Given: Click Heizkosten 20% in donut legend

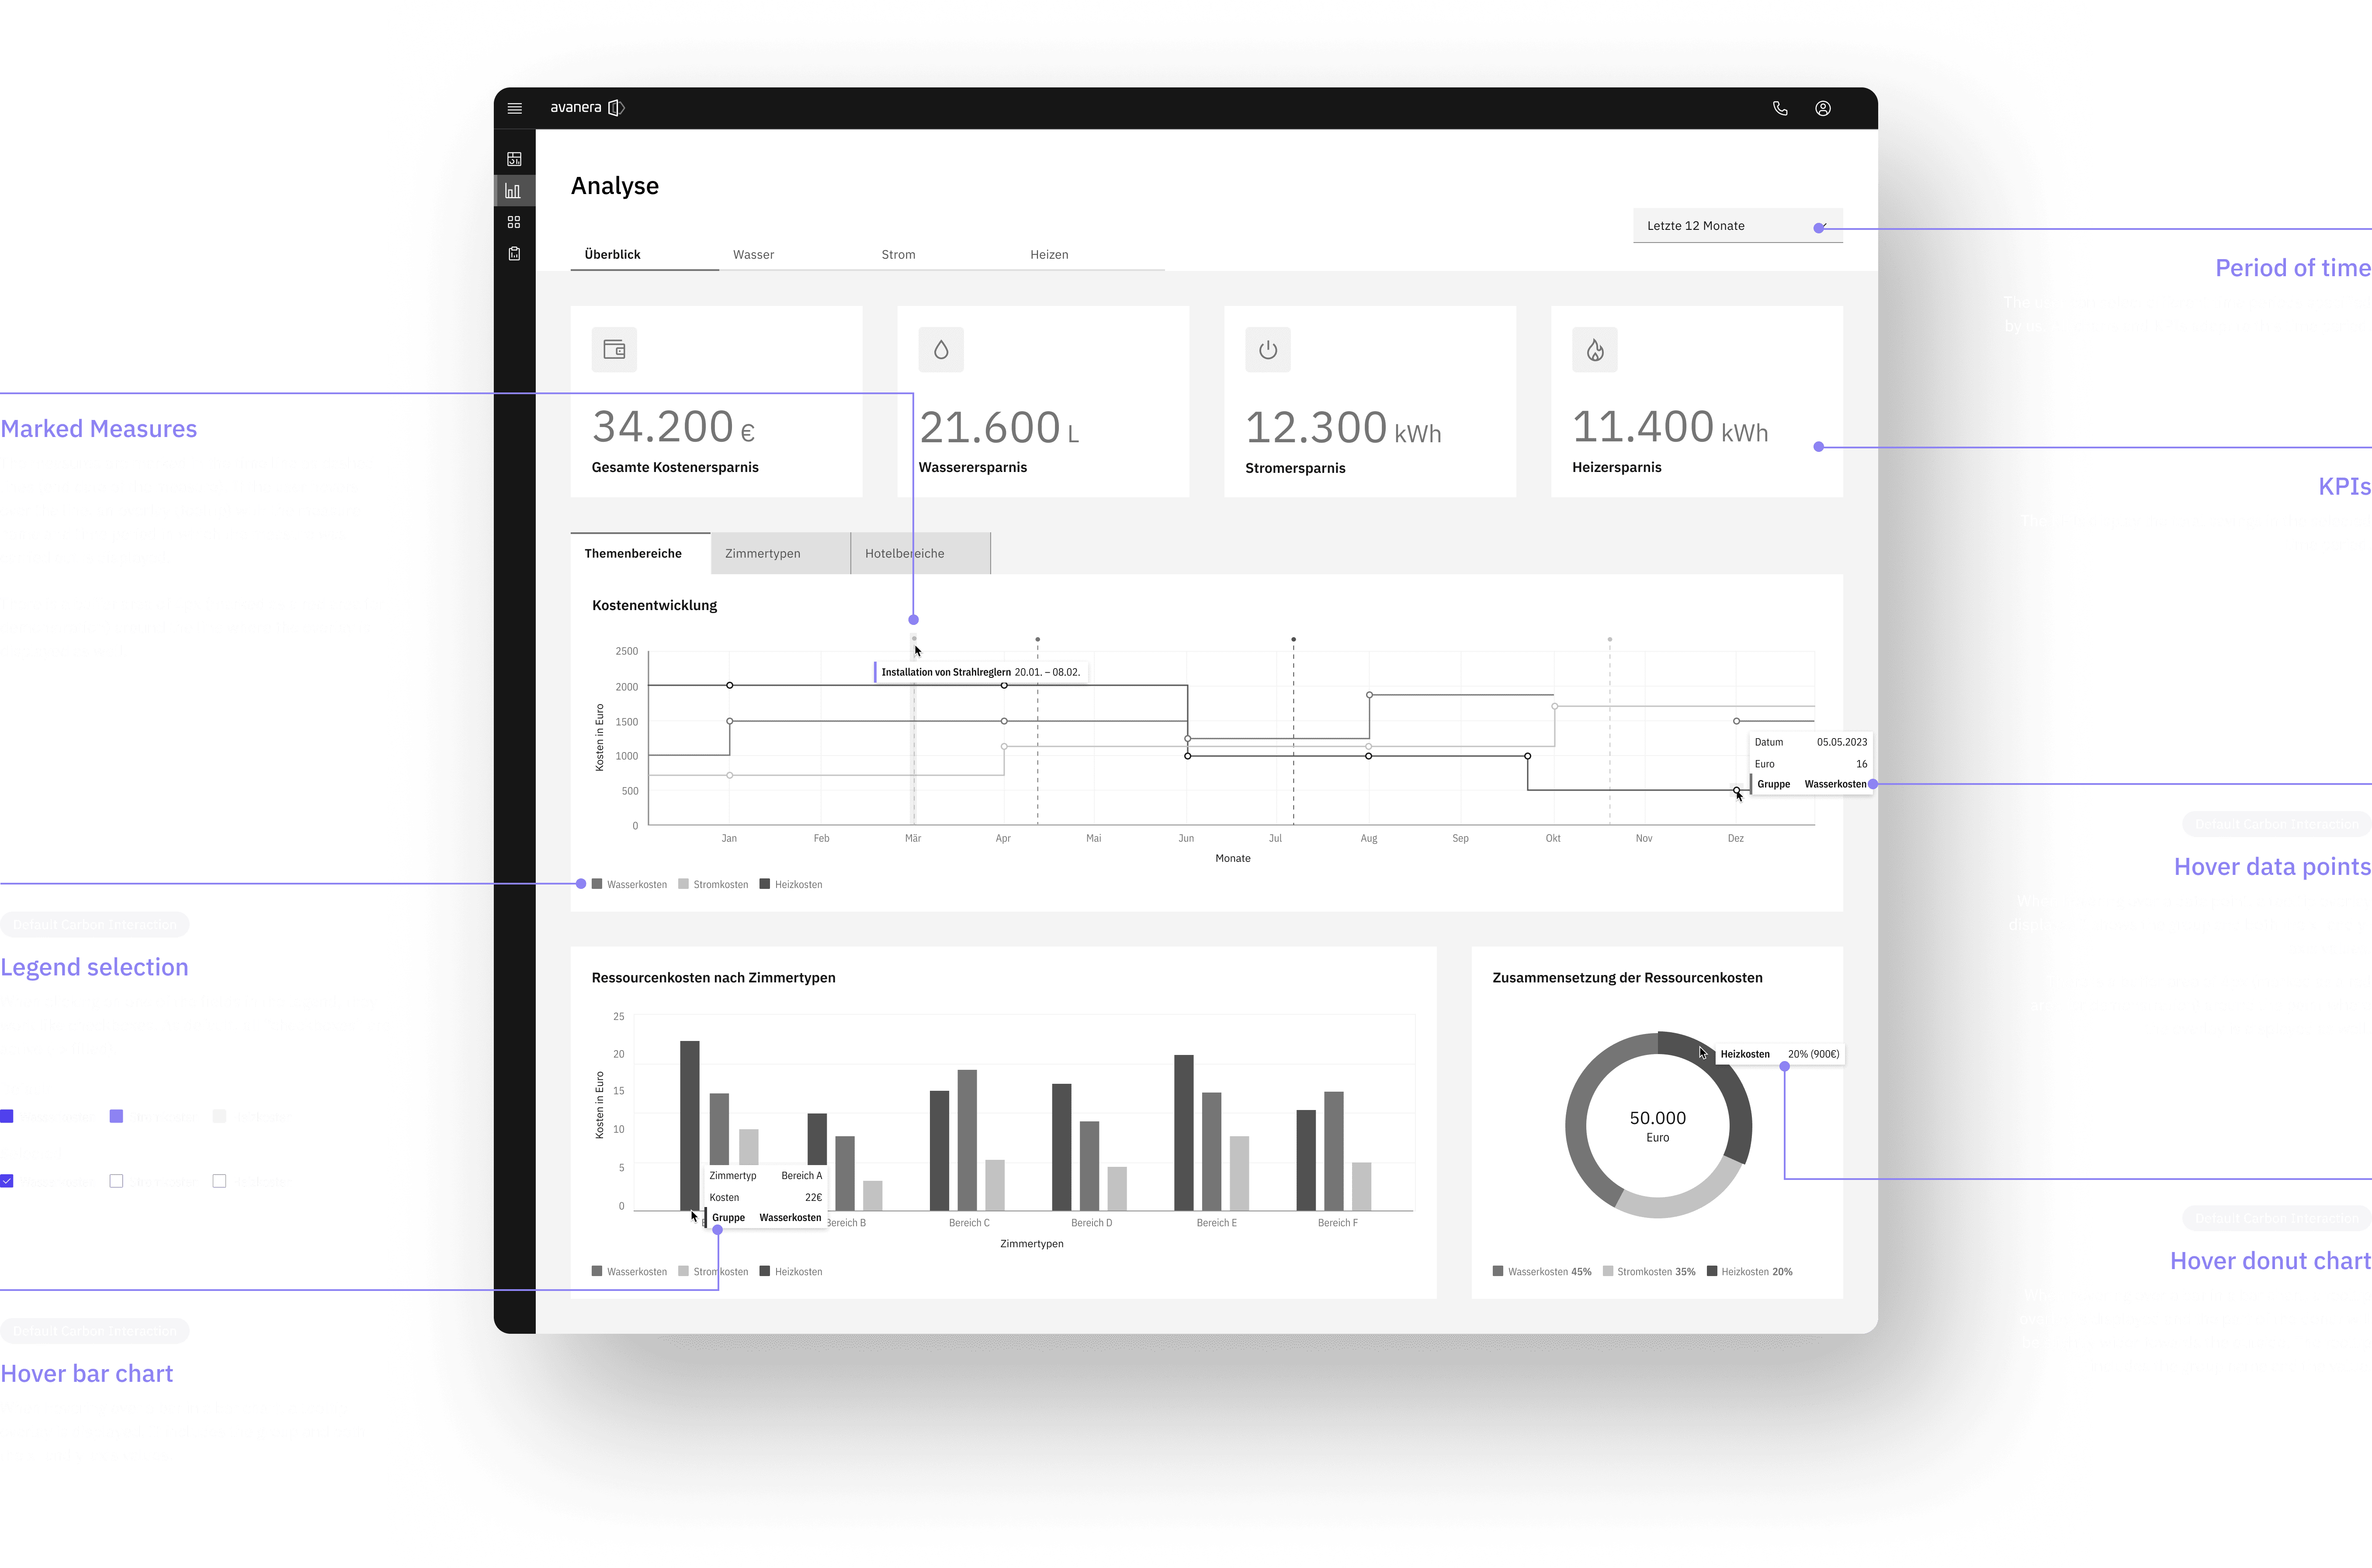Looking at the screenshot, I should [x=1750, y=1272].
